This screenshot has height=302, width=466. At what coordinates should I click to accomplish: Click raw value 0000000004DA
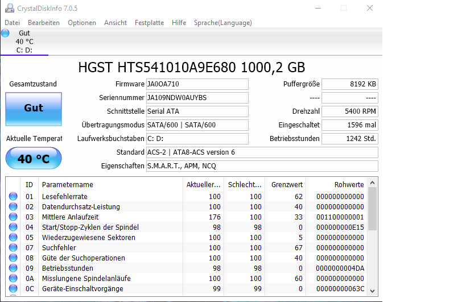(x=340, y=268)
